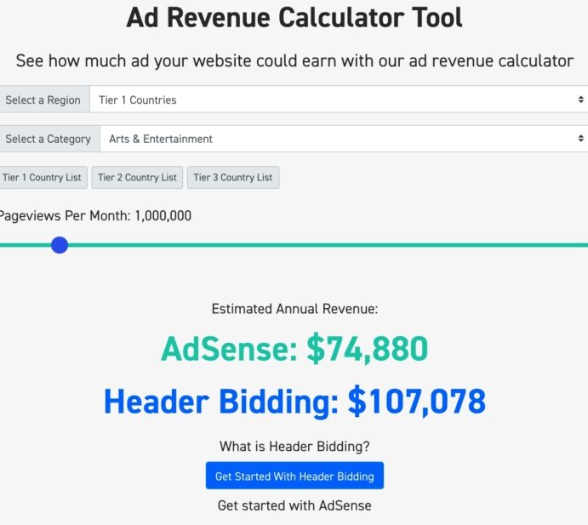Click the Select a Category label
Image resolution: width=588 pixels, height=525 pixels.
[48, 139]
